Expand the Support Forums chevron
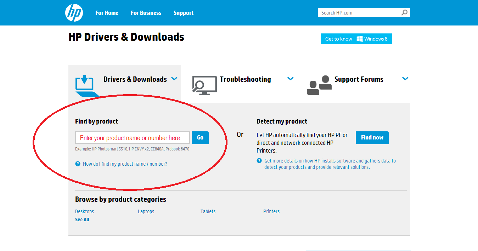This screenshot has height=251, width=478. [x=405, y=79]
